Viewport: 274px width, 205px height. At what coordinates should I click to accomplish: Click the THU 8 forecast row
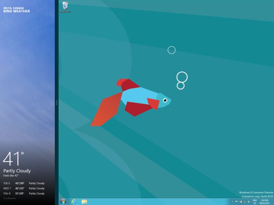[x=24, y=194]
